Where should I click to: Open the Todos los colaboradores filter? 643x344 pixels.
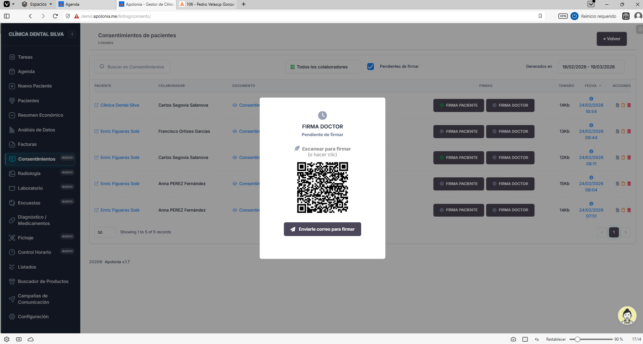(323, 67)
